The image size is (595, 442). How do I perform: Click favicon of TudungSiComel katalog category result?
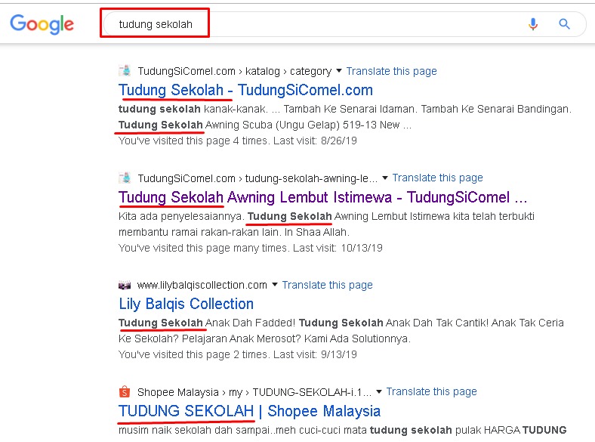click(x=125, y=70)
